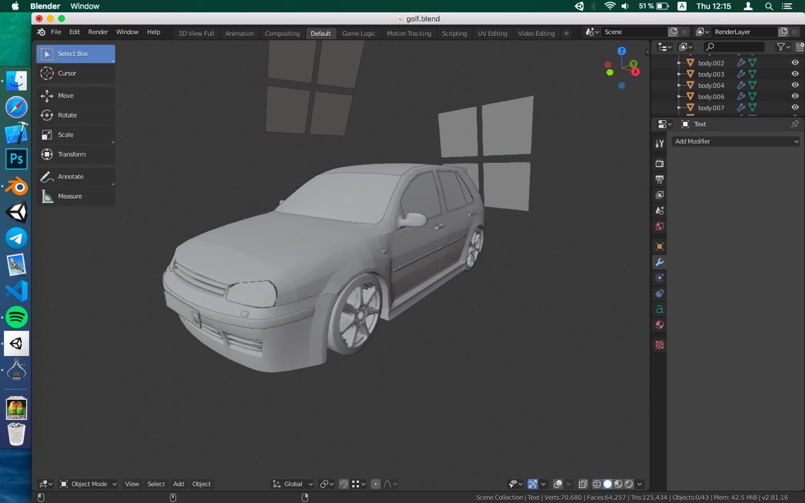Select the Move tool
805x503 pixels.
75,96
